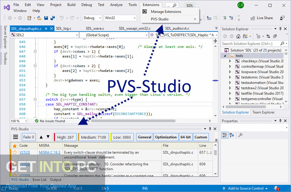Viewport: 291px width, 192px height.
Task: Expand the checkkeys project node
Action: tap(230, 61)
